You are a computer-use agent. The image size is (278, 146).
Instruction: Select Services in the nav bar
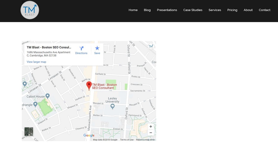(x=215, y=10)
